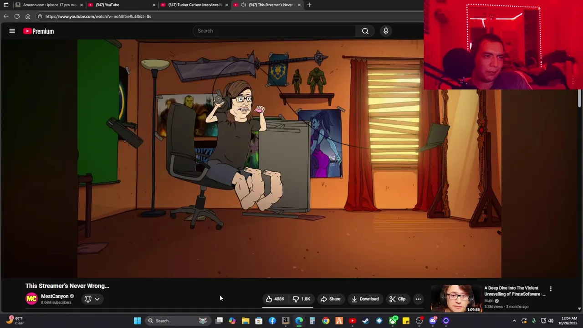Open the Amazon app on taskbar
Screen dimensions: 583x328
286,321
